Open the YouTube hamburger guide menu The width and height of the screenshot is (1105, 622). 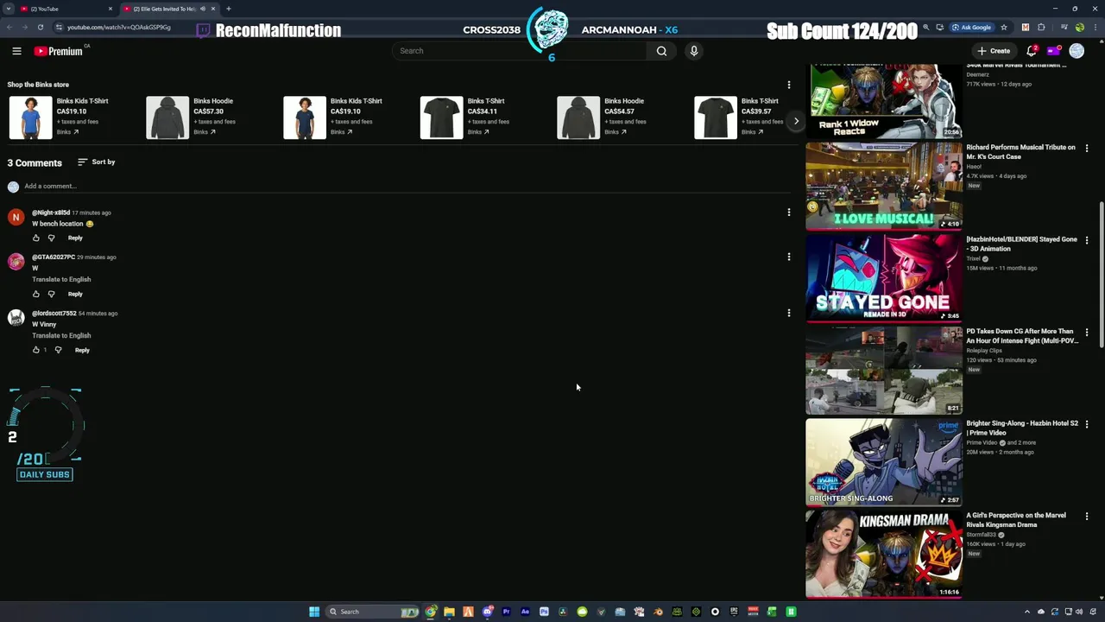16,51
